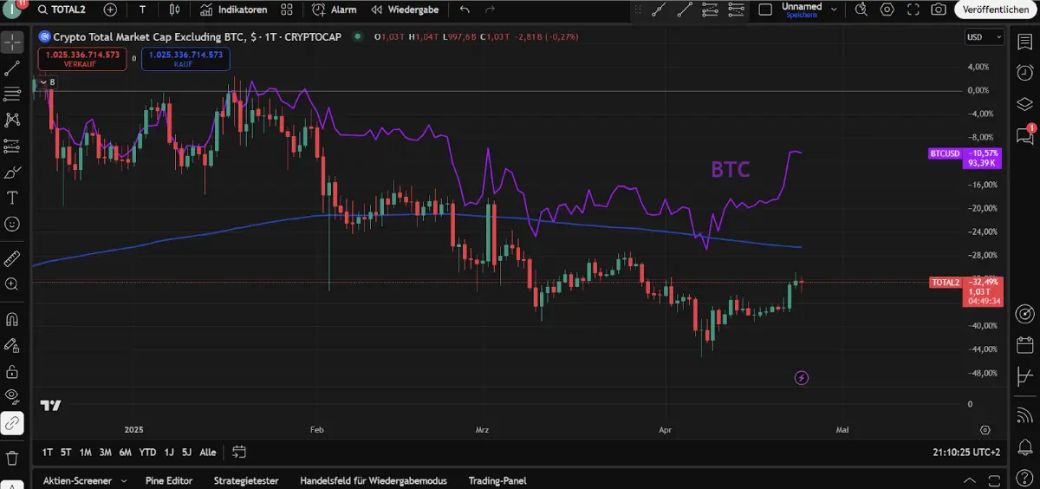Toggle stay in drawing mode
This screenshot has height=489, width=1040.
pos(12,345)
